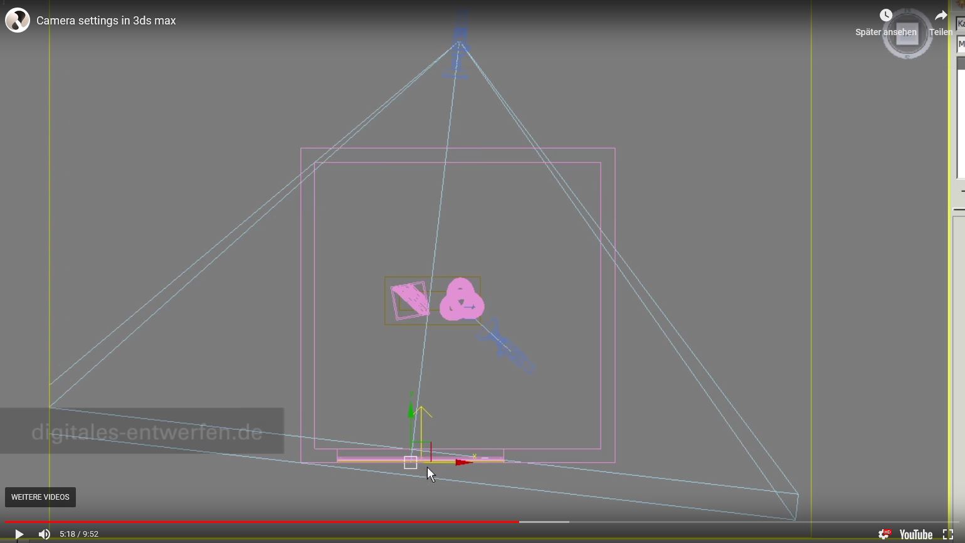
Task: Click the green Y-axis gizmo arrow
Action: (411, 410)
